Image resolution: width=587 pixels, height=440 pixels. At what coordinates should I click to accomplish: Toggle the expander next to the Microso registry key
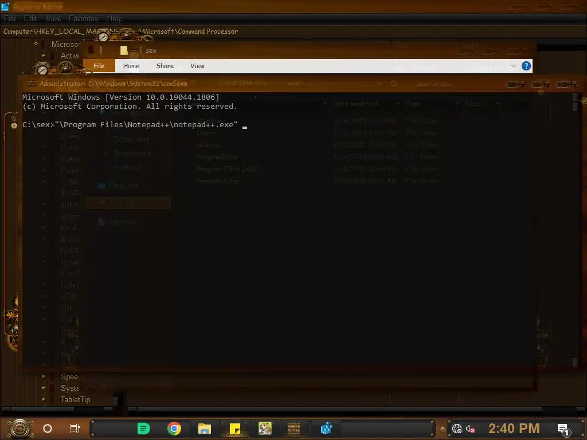click(x=36, y=44)
